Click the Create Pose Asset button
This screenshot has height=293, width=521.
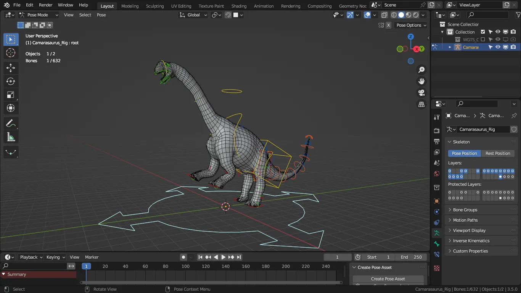click(388, 279)
